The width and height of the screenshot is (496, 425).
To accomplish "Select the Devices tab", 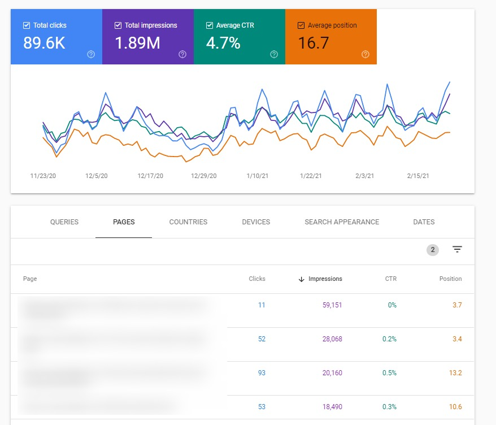I will pyautogui.click(x=255, y=222).
